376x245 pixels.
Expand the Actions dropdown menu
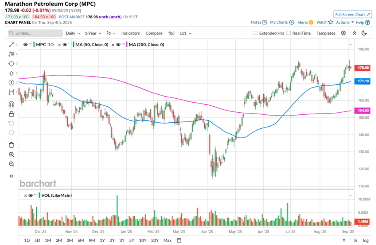click(x=345, y=22)
